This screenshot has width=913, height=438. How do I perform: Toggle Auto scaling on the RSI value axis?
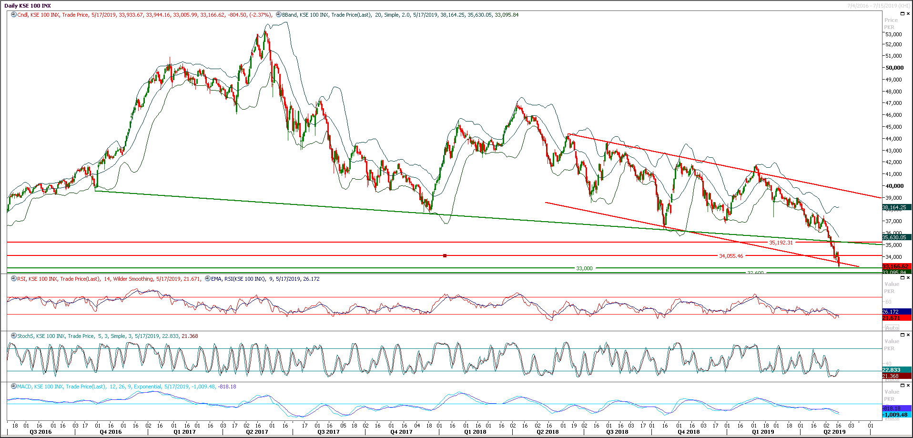[893, 327]
